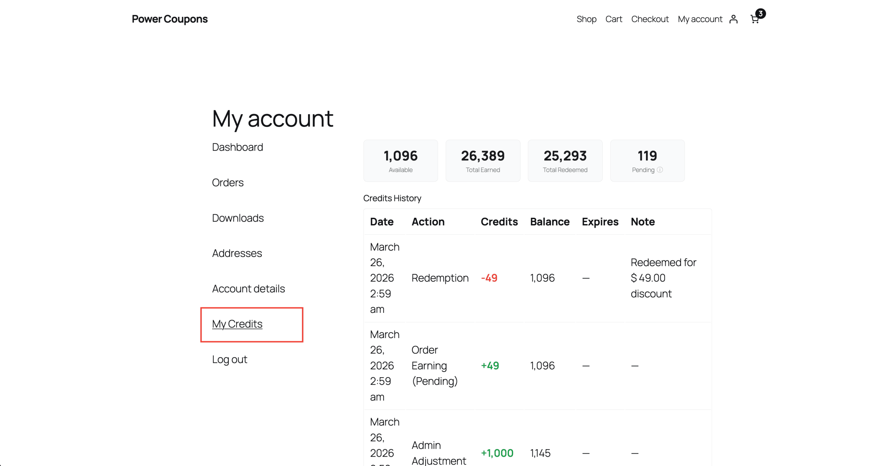Open the Dashboard sidebar link

[x=237, y=147]
